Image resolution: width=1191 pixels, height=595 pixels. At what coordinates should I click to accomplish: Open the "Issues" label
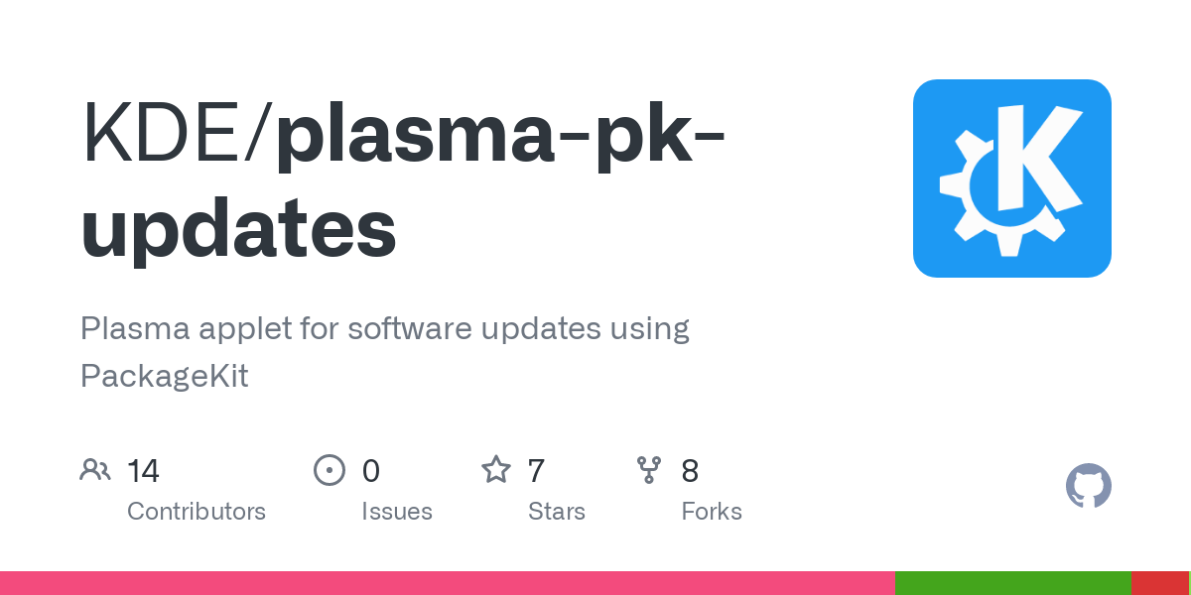pyautogui.click(x=396, y=512)
